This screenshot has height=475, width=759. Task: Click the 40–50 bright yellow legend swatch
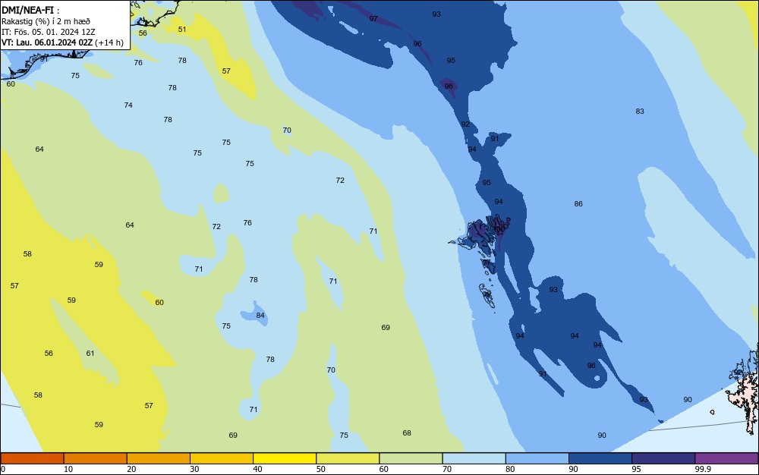click(x=285, y=458)
